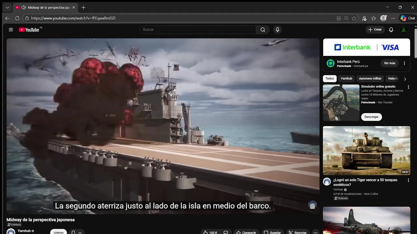Open the media control music icon

(x=364, y=18)
